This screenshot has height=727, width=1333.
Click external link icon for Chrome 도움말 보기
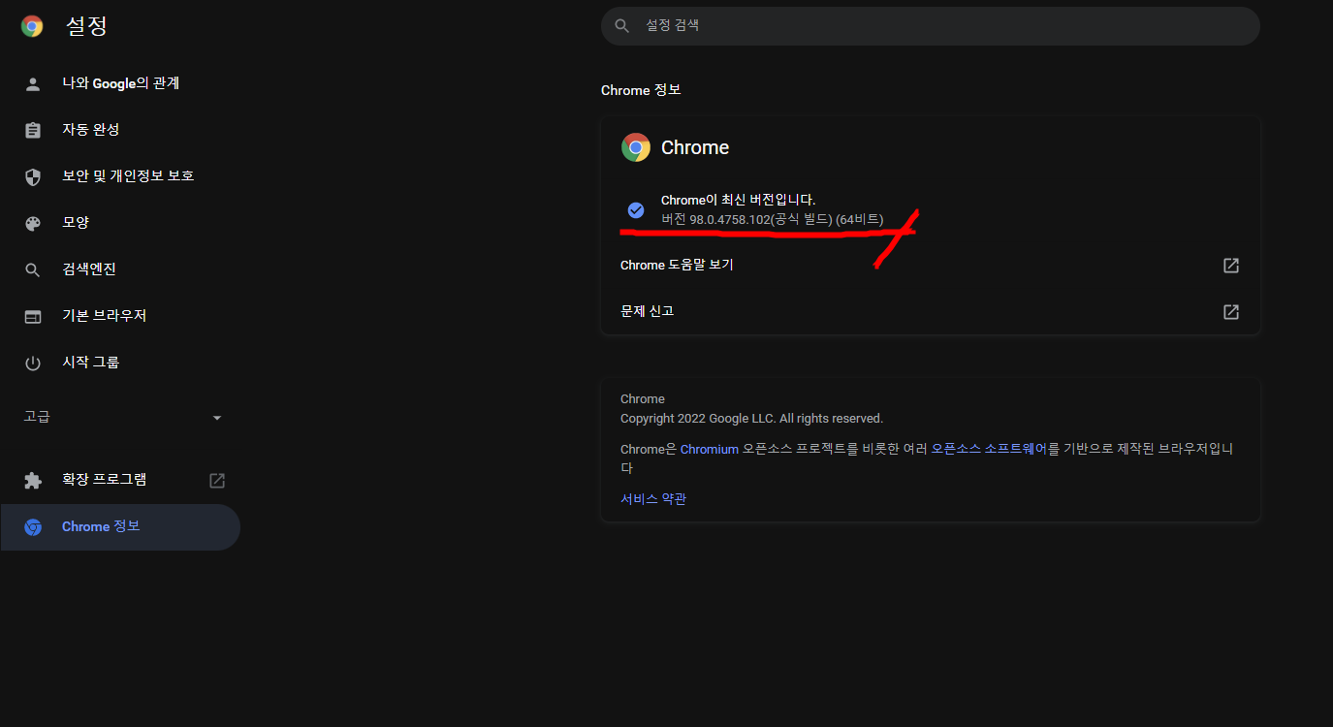tap(1231, 265)
